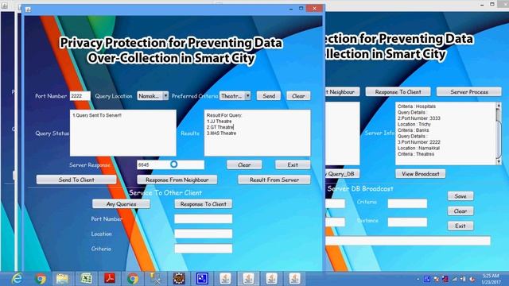Show hidden system tray icons
Image resolution: width=509 pixels, height=286 pixels.
(418, 279)
